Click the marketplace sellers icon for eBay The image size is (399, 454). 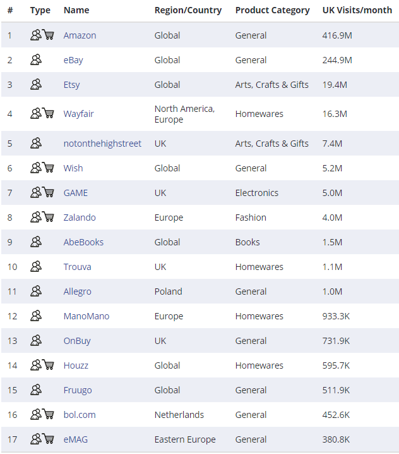36,60
